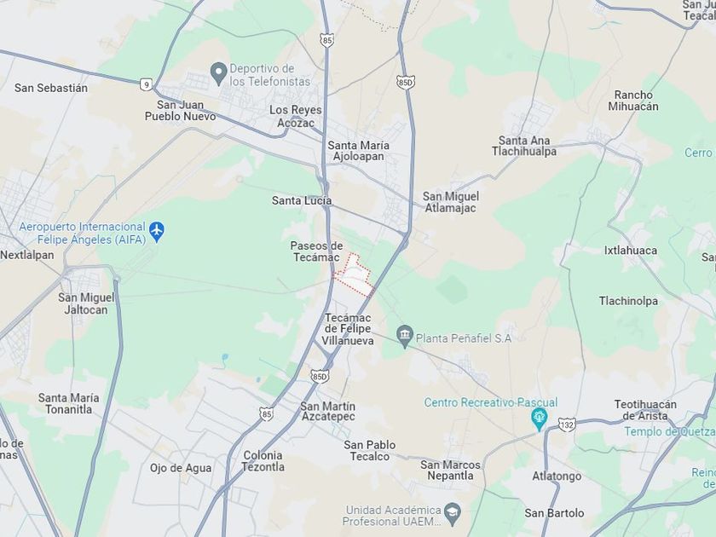Image resolution: width=716 pixels, height=537 pixels.
Task: Click the Paseos de Tecámac label
Action: point(316,251)
